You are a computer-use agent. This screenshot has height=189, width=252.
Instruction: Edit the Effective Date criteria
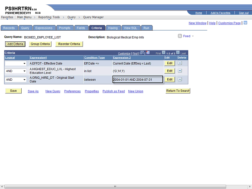click(170, 63)
